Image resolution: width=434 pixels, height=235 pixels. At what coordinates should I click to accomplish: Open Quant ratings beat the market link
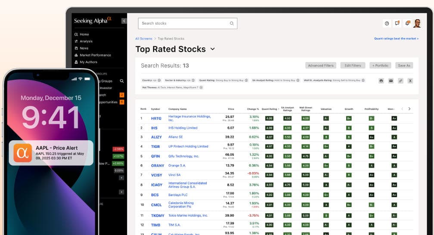point(397,38)
